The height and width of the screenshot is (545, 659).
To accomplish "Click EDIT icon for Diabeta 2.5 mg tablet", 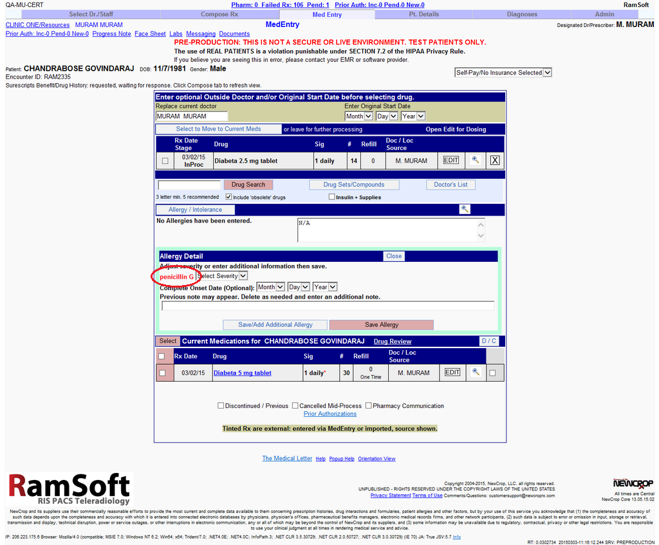I will tap(451, 160).
